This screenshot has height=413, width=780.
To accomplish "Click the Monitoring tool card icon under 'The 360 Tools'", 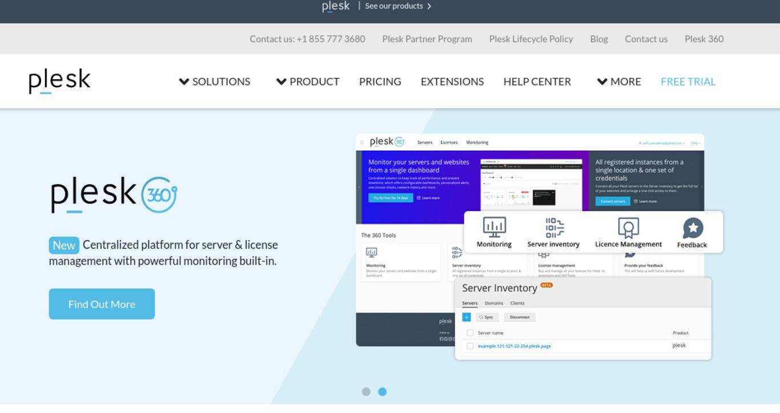I will click(371, 252).
